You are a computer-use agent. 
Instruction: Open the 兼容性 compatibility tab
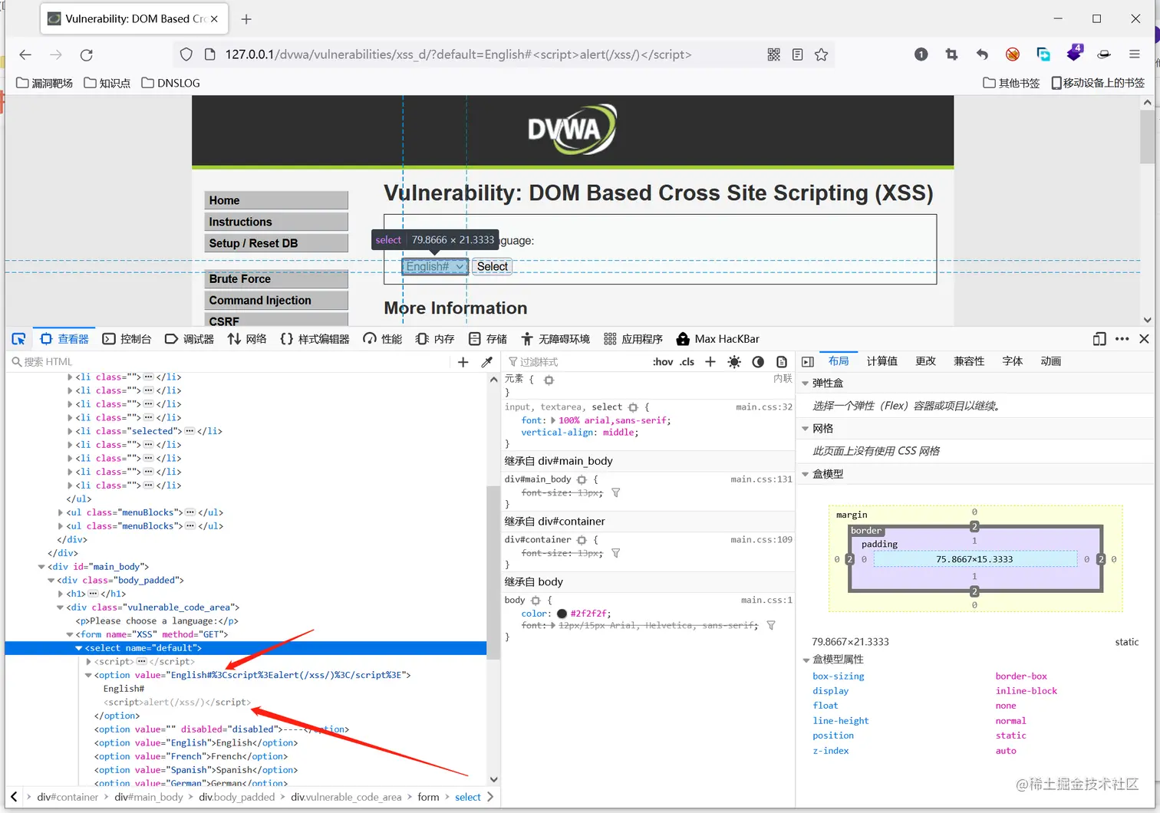pyautogui.click(x=969, y=361)
